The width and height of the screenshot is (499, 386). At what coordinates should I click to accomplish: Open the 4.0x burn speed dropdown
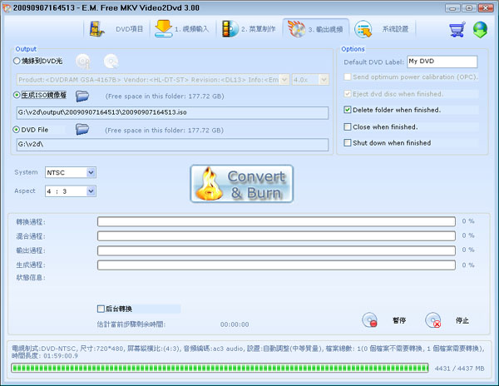click(x=324, y=80)
